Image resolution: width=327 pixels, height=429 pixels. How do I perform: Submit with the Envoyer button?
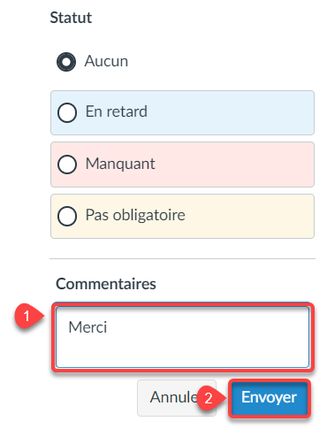click(x=269, y=398)
